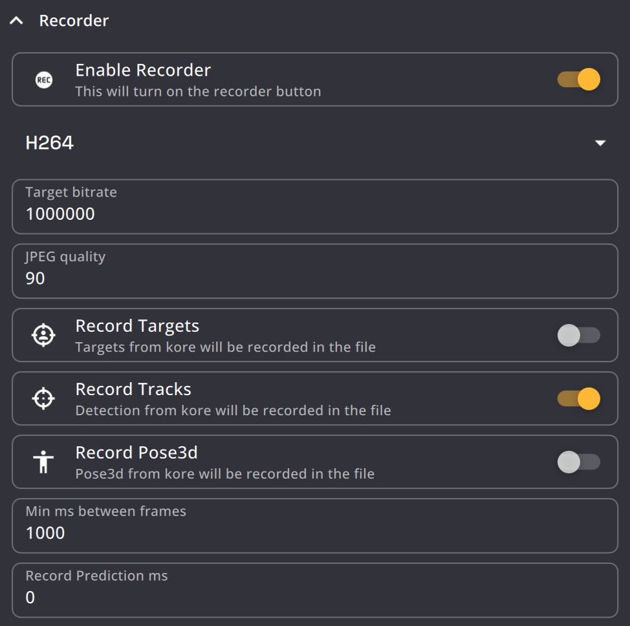Click the Recorder section header title
The width and height of the screenshot is (630, 626).
point(74,21)
